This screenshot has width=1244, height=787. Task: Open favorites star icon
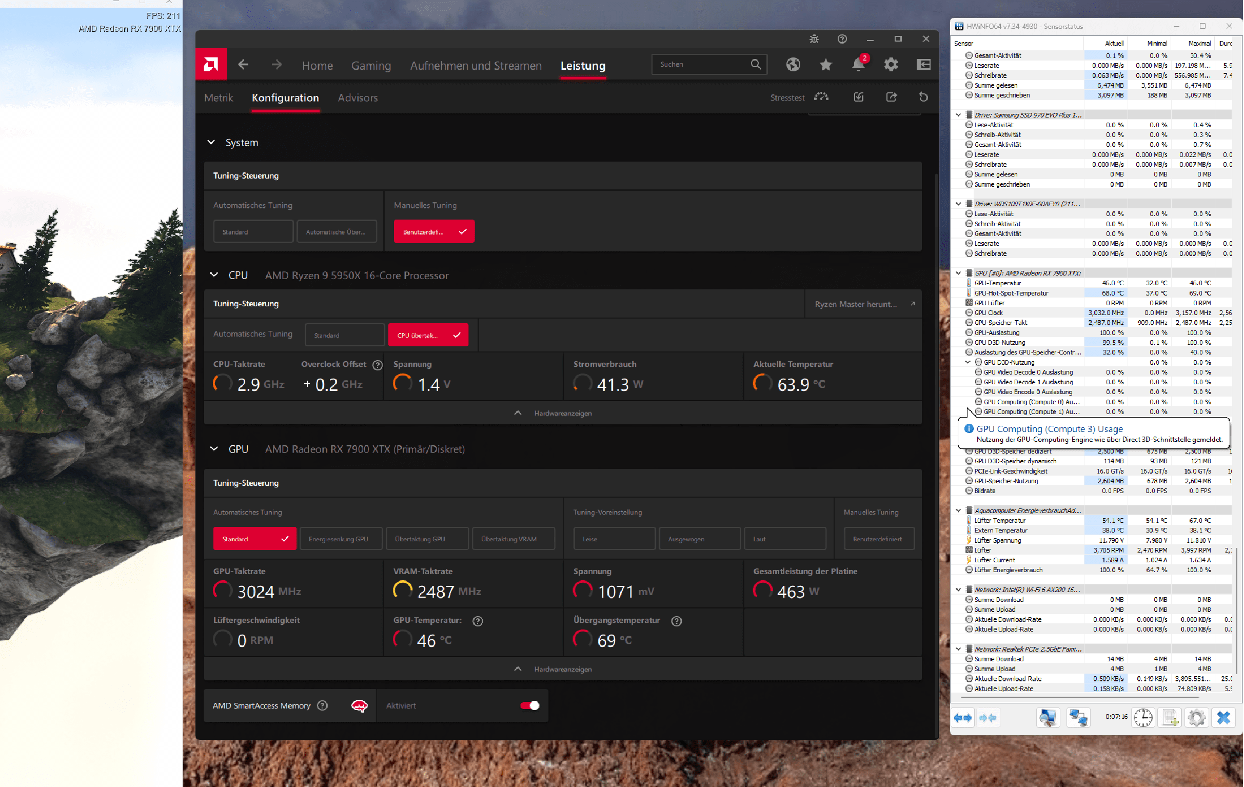click(825, 65)
